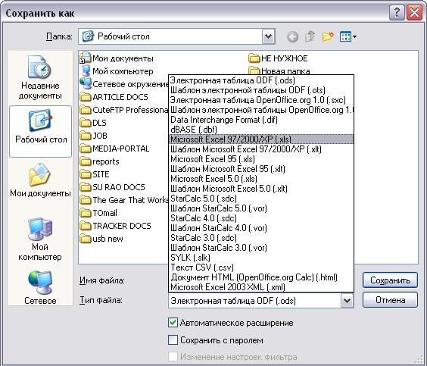Select the Новая папка folder

pyautogui.click(x=279, y=70)
